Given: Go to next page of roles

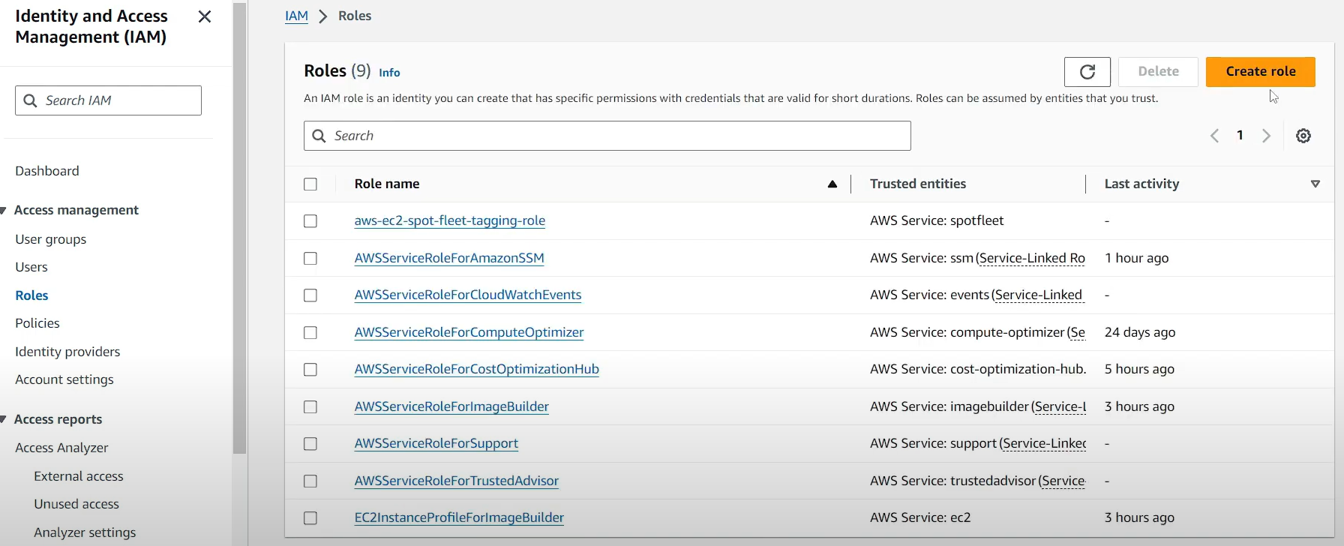Looking at the screenshot, I should tap(1266, 136).
